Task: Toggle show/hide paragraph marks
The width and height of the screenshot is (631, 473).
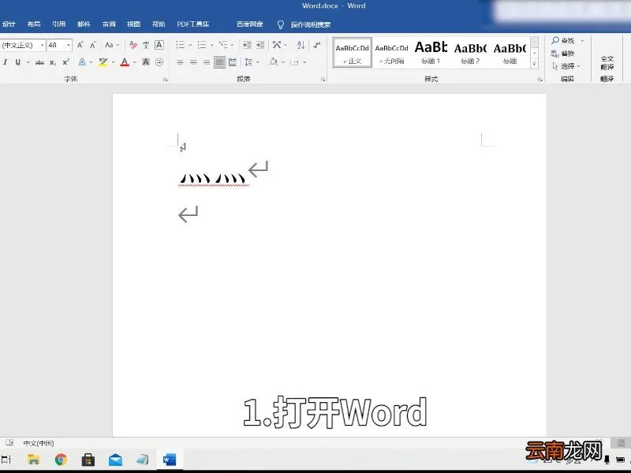Action: (317, 45)
